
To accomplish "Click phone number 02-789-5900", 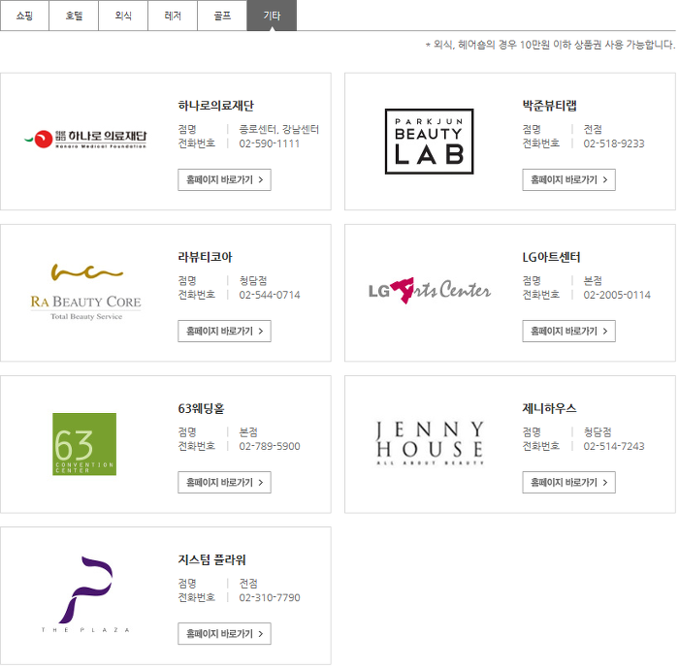I will point(270,446).
